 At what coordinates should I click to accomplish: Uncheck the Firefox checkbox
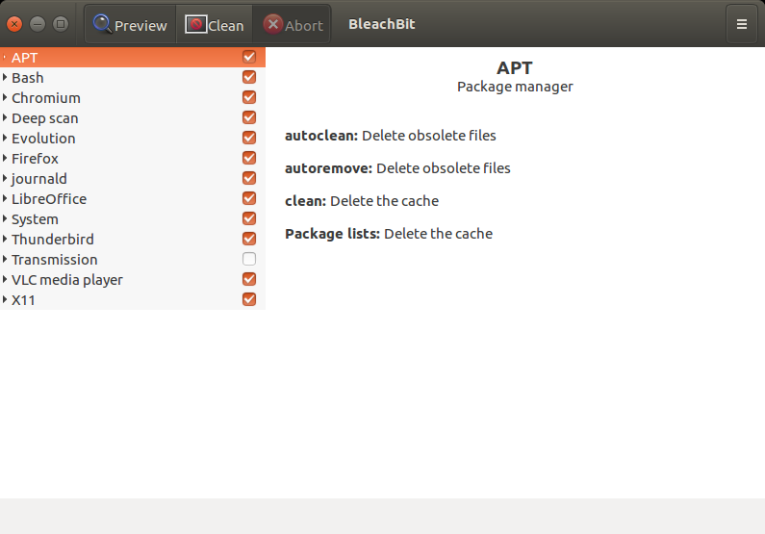click(x=249, y=158)
